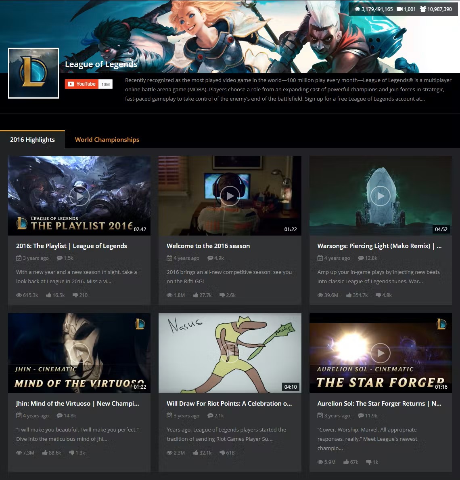Click the thumbs-up icon beside 16.5k
The image size is (460, 480).
(48, 295)
